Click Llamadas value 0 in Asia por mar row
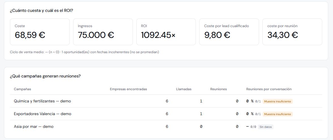Screen dimensions: 333x140 pyautogui.click(x=201, y=127)
